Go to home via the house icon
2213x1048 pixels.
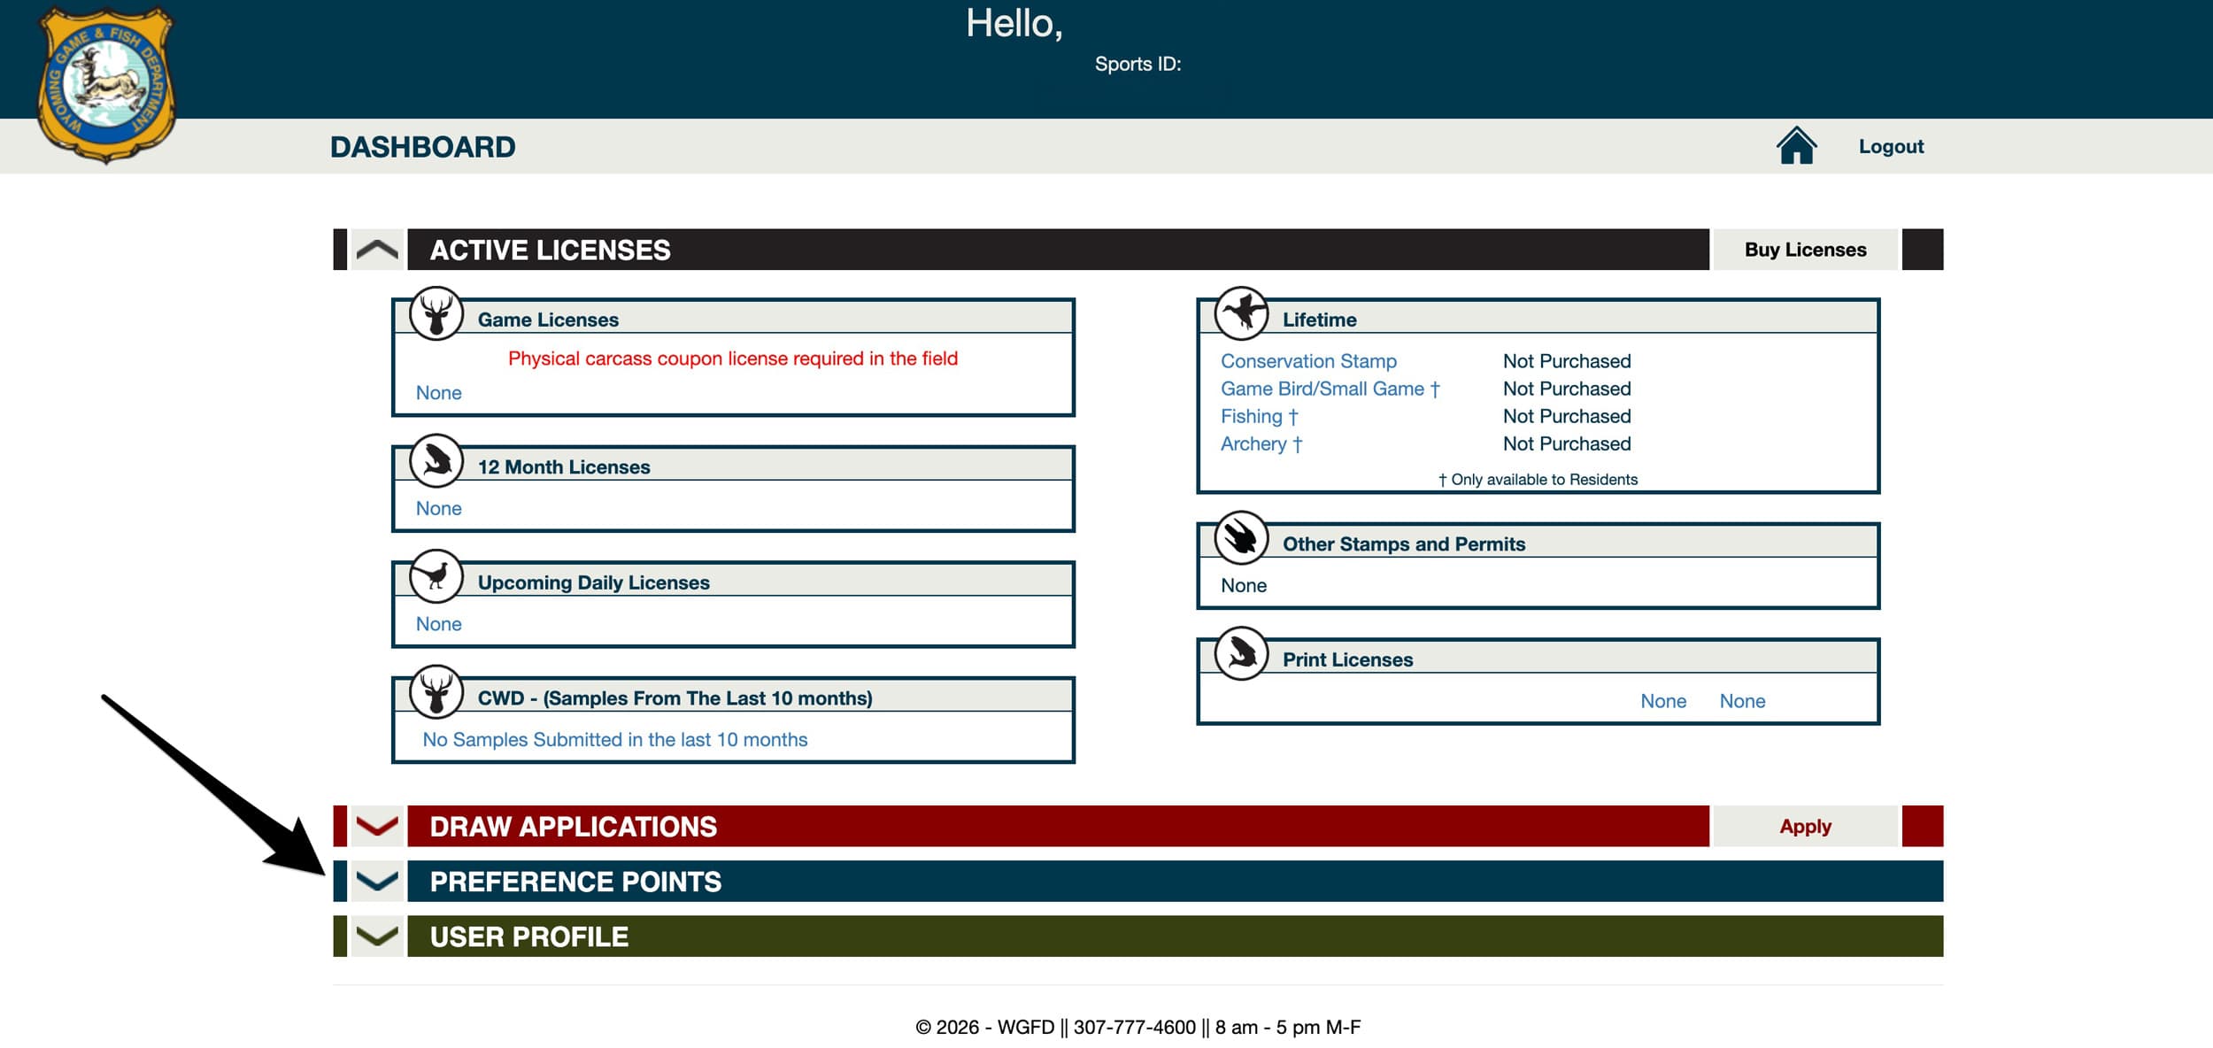coord(1796,145)
